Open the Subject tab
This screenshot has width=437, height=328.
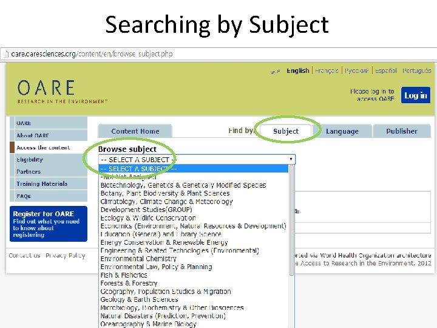coord(286,131)
